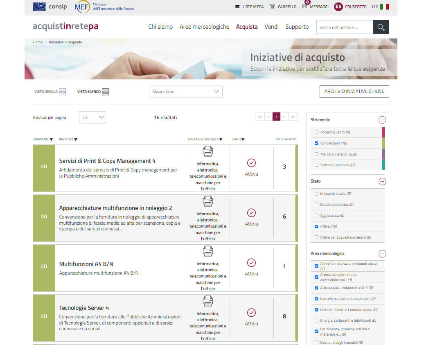Open the Supporto menu item
Screen dimensions: 442x345
tap(297, 27)
